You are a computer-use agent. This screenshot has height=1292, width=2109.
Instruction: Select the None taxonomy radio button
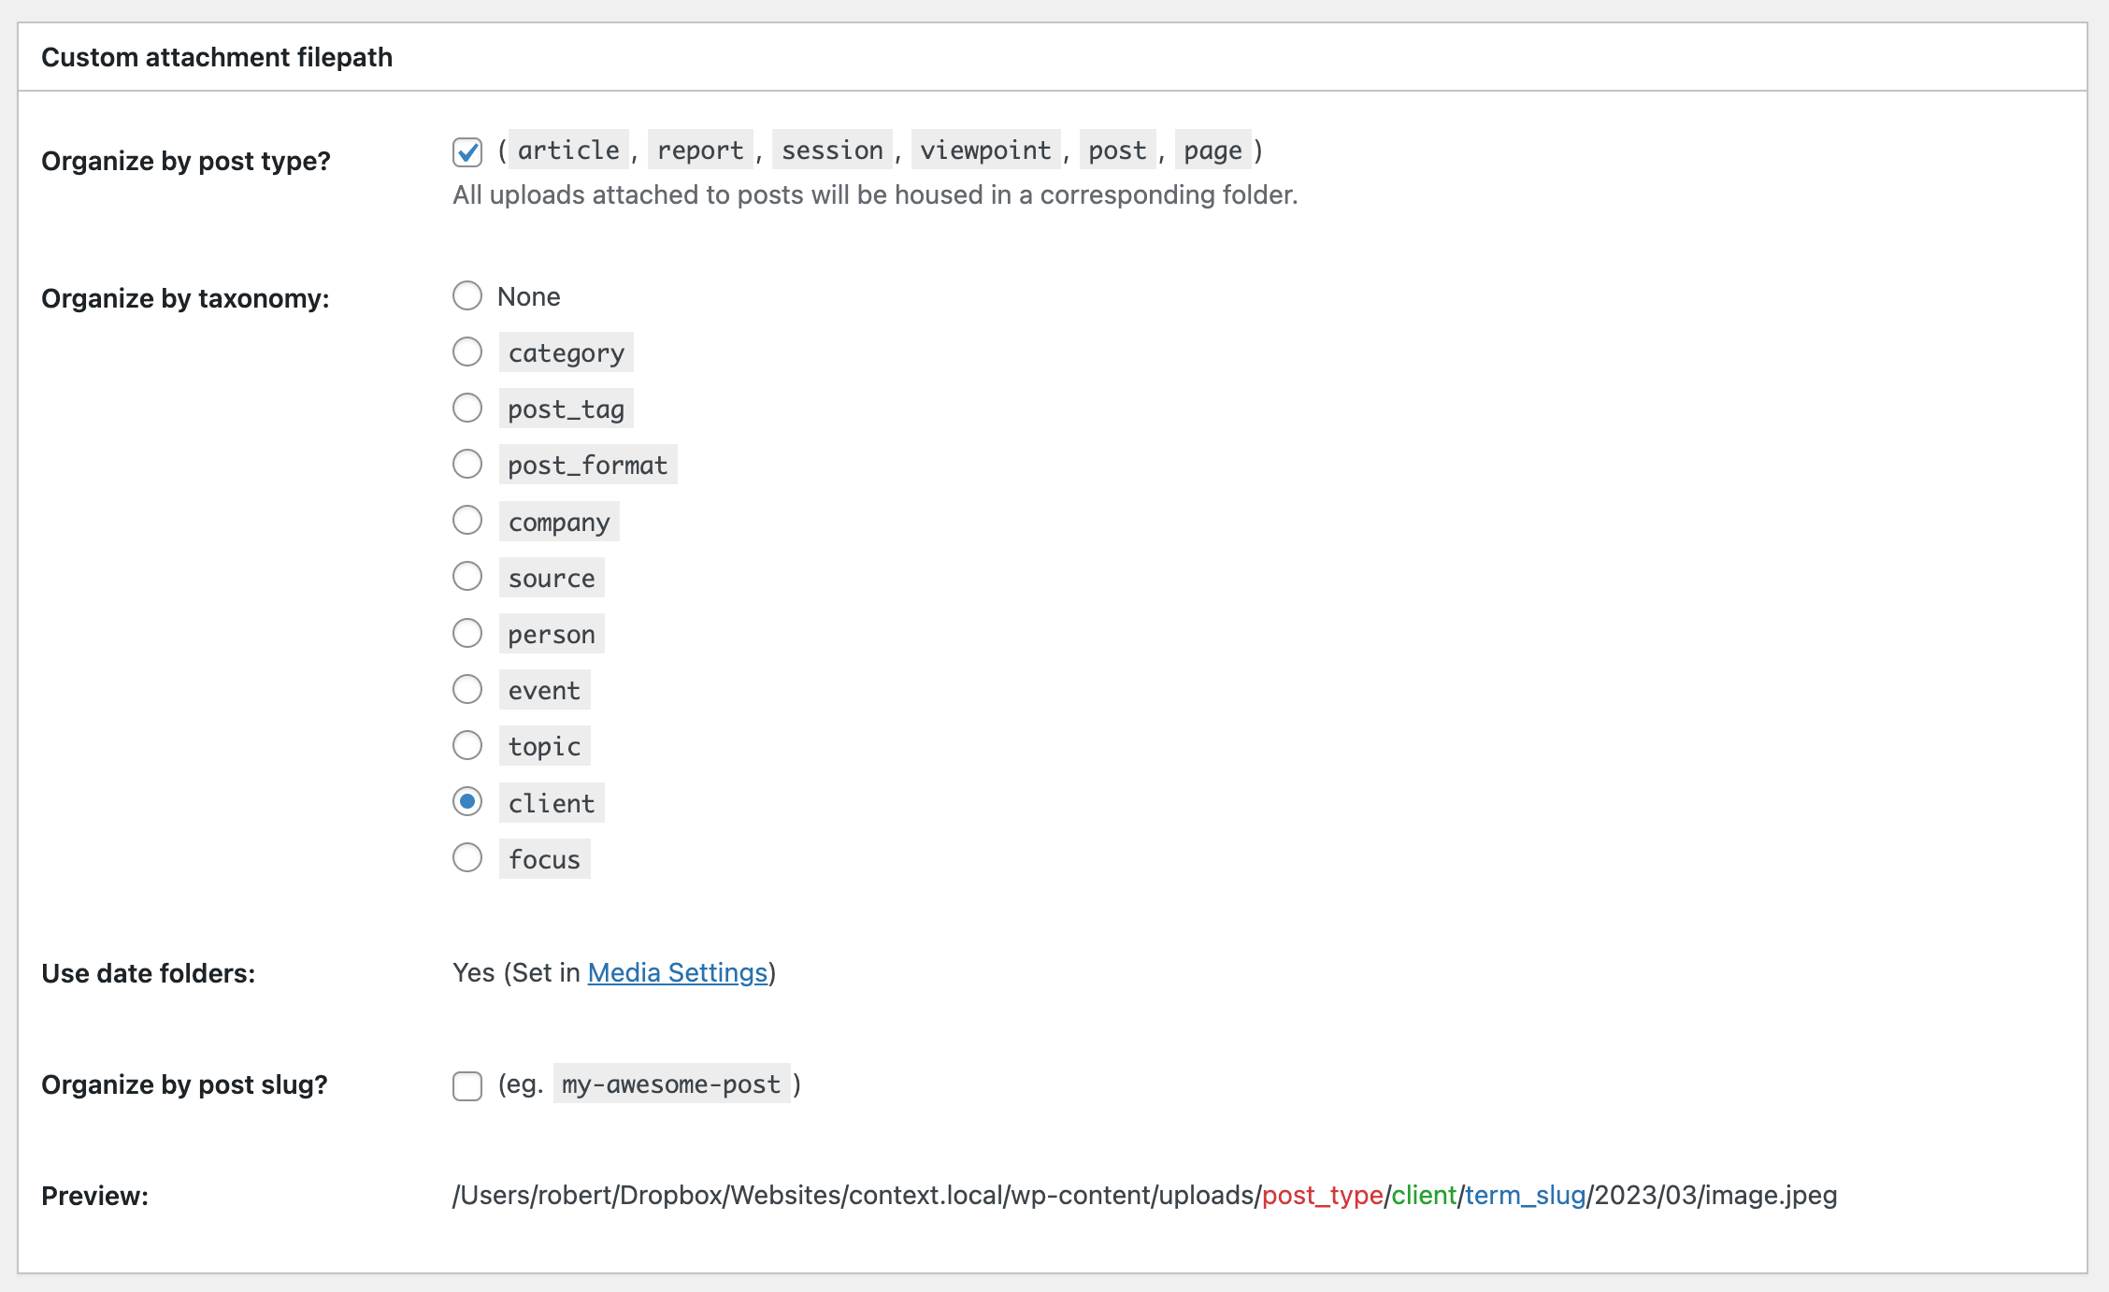coord(467,296)
